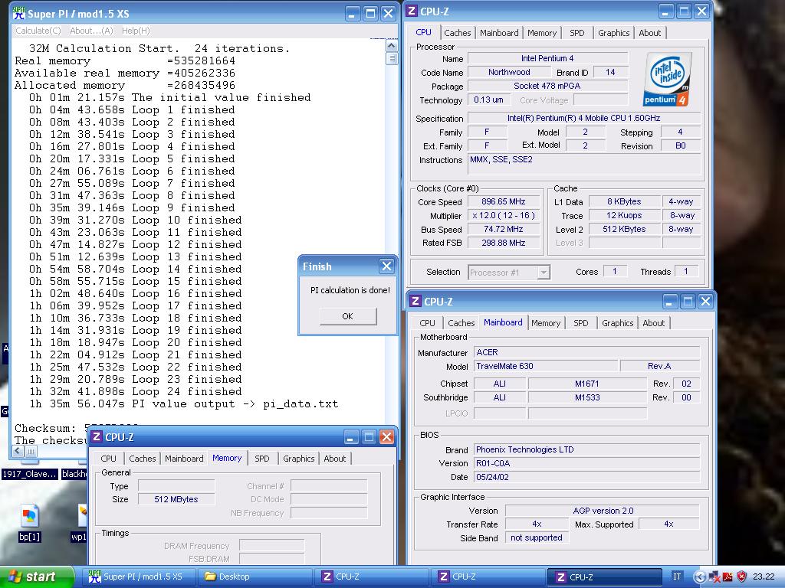Switch to Mainboard tab in top CPU-Z window
Viewport: 785px width, 588px height.
tap(499, 33)
